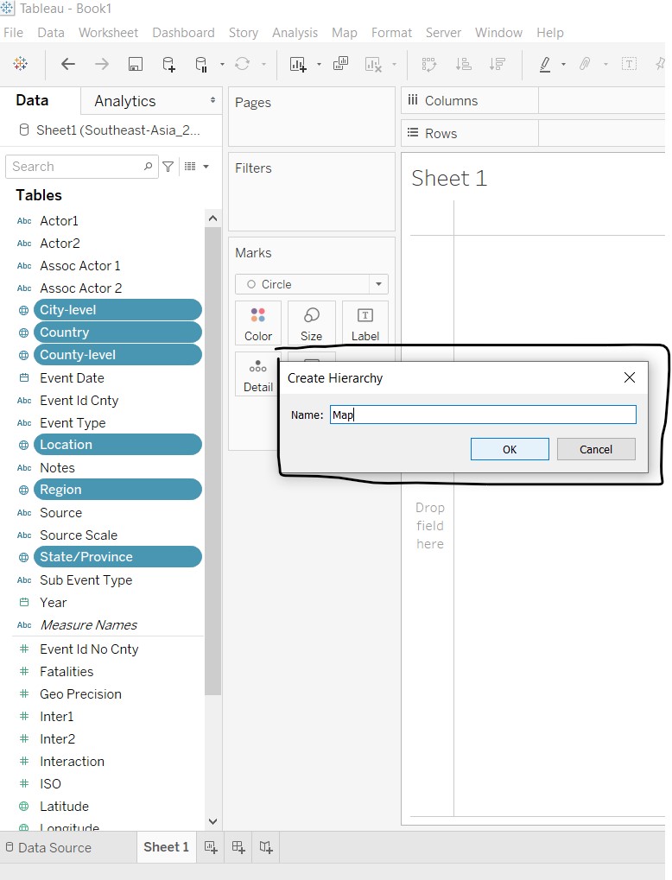Add a new story from bottom bar
672x880 pixels.
pos(266,847)
